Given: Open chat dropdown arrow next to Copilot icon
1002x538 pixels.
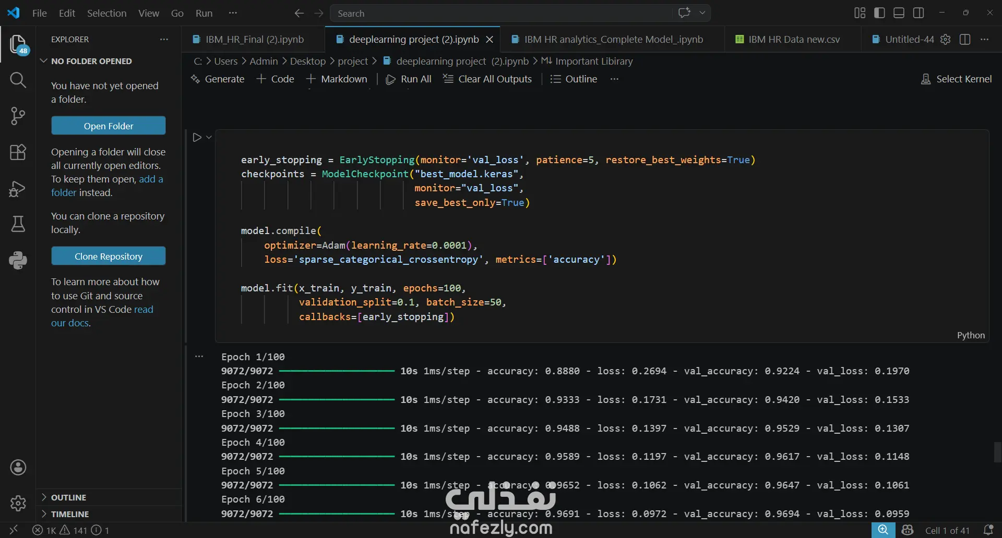Looking at the screenshot, I should 702,13.
